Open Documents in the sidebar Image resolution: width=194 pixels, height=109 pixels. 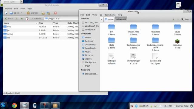(x=89, y=45)
